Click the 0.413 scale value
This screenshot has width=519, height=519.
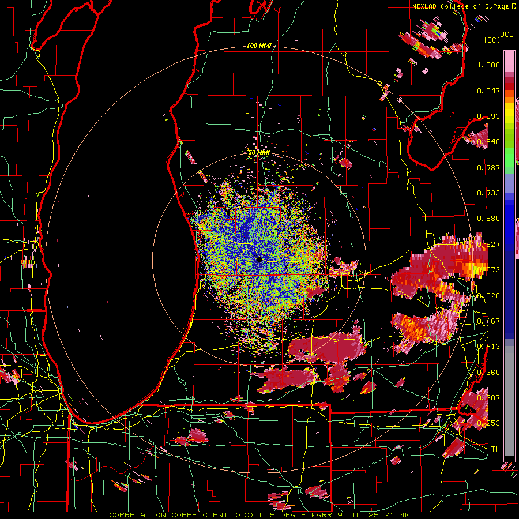(x=488, y=347)
